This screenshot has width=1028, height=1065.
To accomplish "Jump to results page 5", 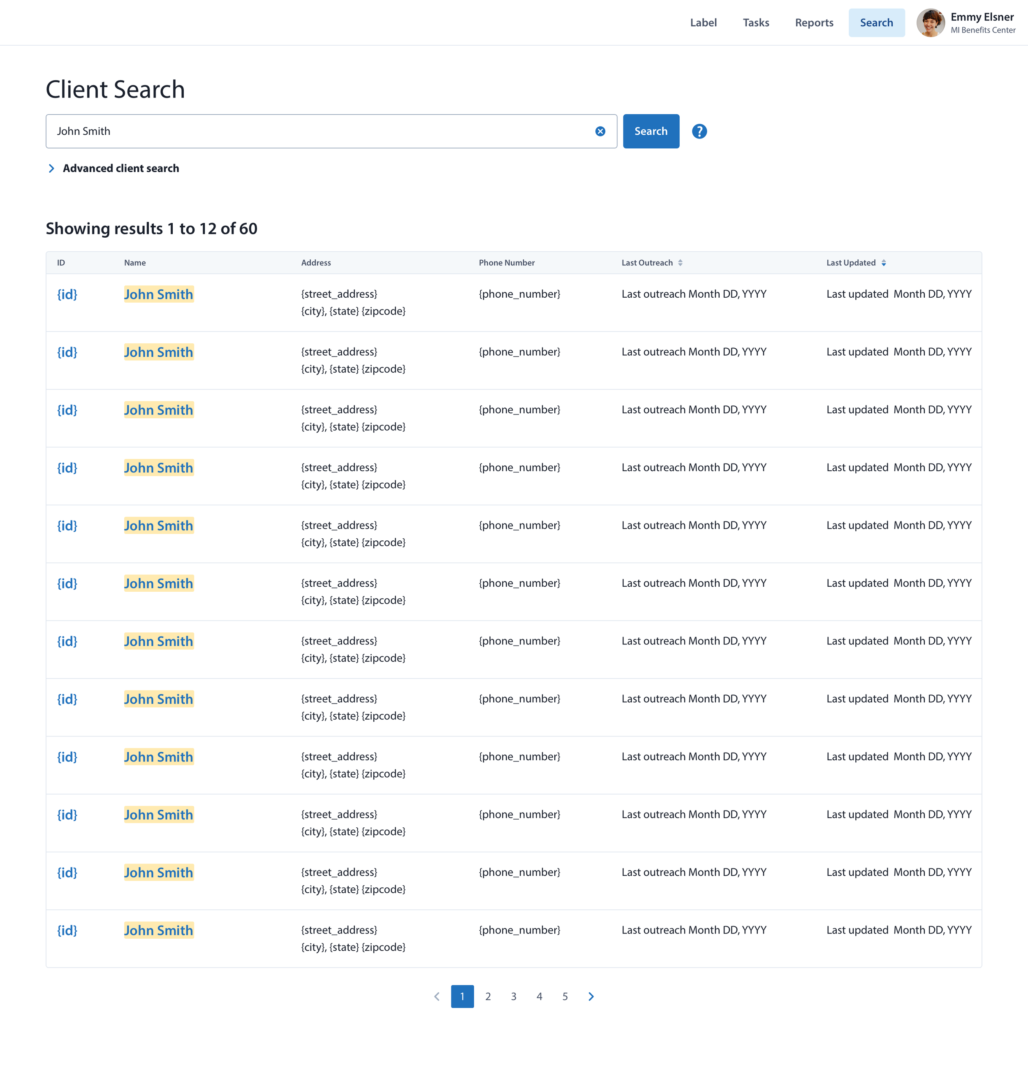I will pos(565,997).
